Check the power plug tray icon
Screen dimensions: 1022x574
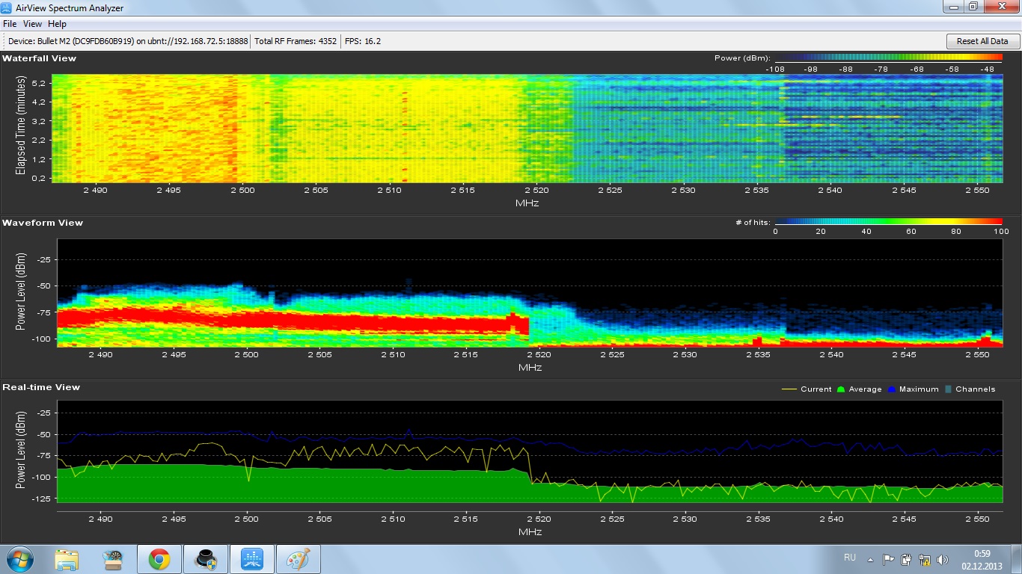tap(907, 559)
